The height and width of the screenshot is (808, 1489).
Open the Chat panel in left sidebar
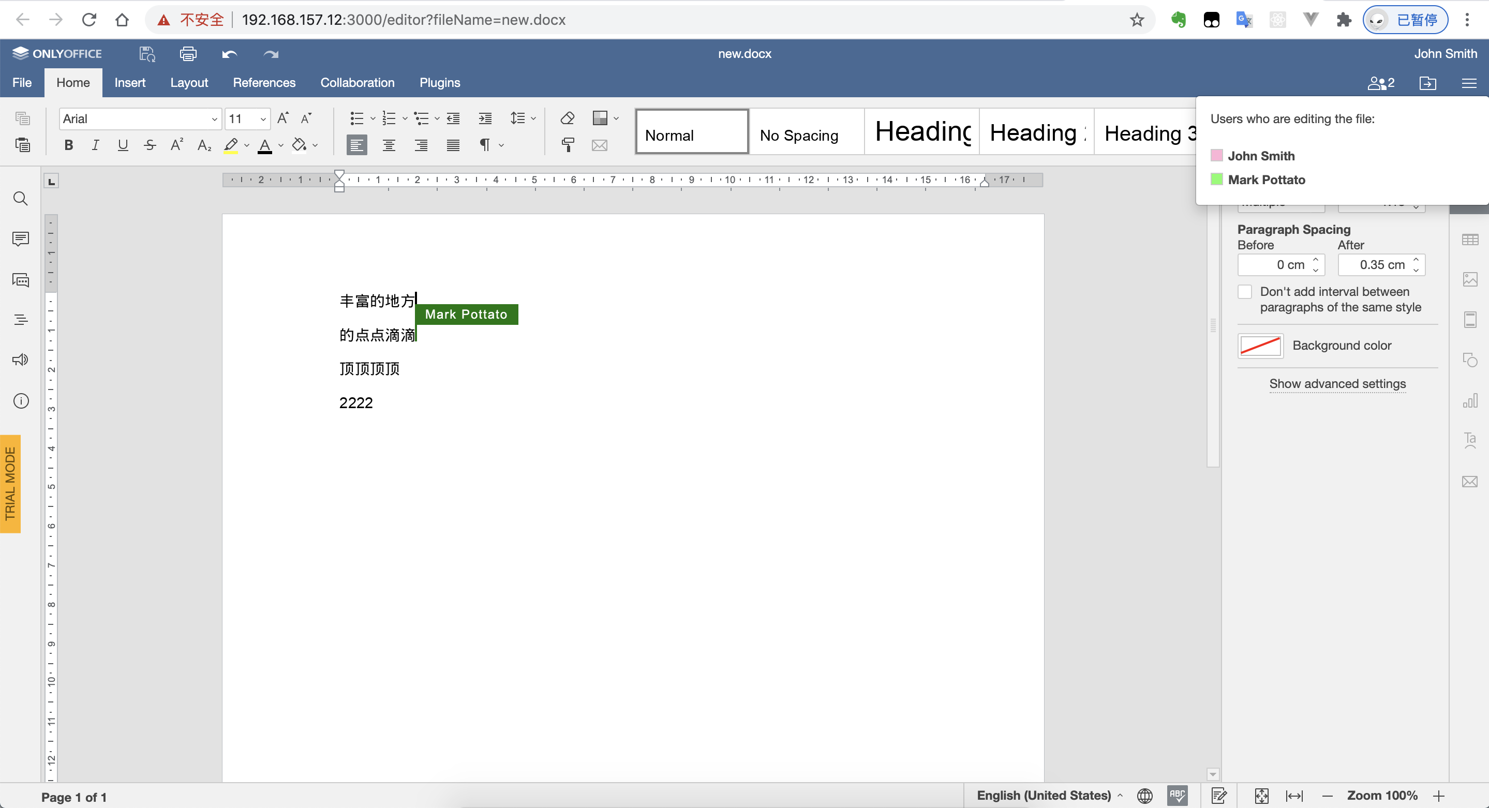(x=21, y=280)
